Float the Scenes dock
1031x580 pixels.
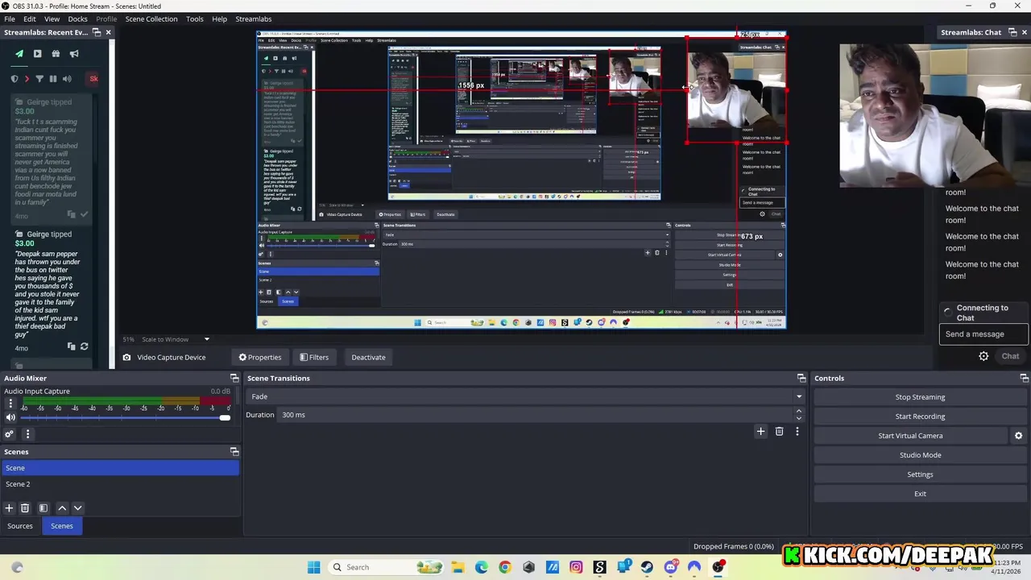[x=234, y=452]
